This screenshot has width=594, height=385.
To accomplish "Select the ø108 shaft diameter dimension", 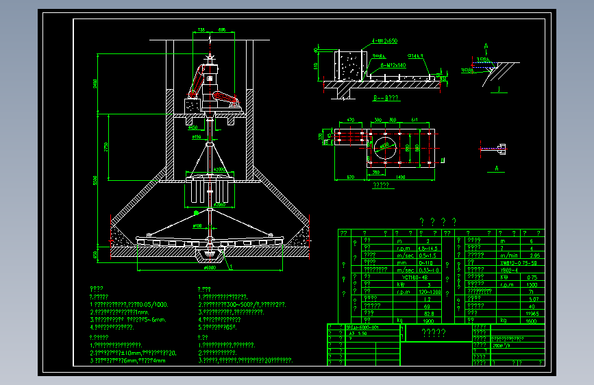I will (x=197, y=226).
